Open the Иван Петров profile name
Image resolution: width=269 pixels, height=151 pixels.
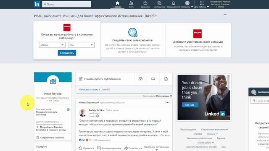[x=53, y=94]
